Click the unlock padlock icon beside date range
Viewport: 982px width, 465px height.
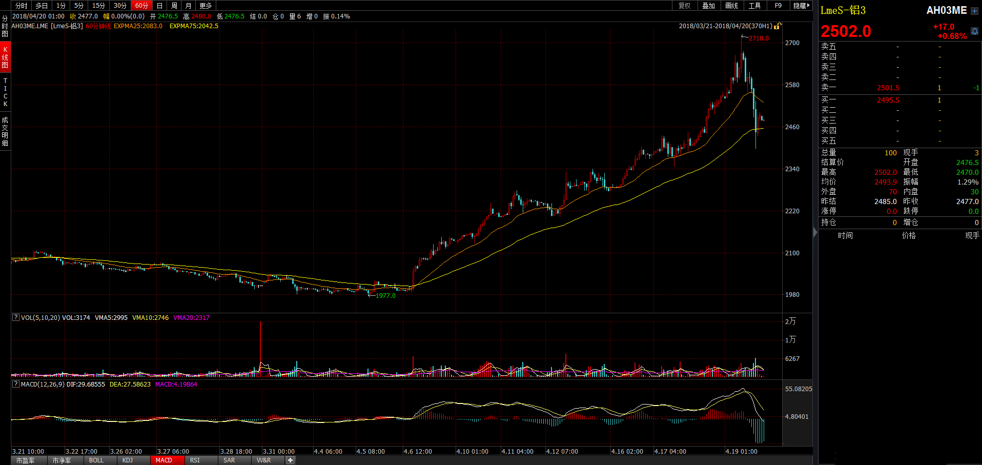click(778, 26)
